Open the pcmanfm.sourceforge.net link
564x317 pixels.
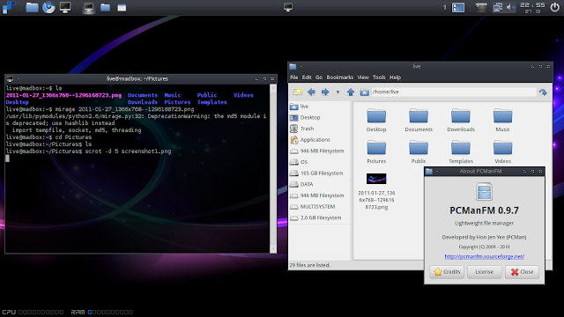click(484, 256)
